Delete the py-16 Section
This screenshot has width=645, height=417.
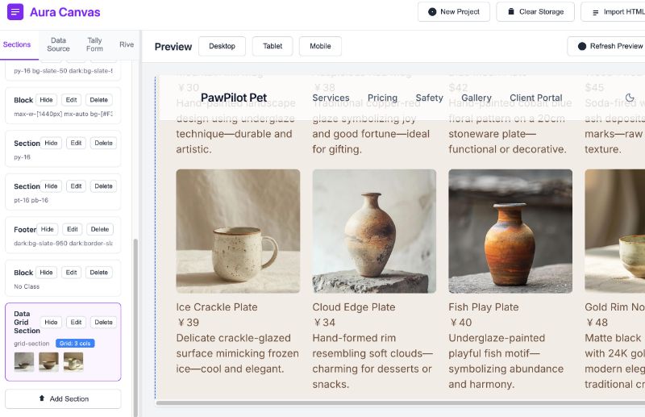(x=104, y=143)
